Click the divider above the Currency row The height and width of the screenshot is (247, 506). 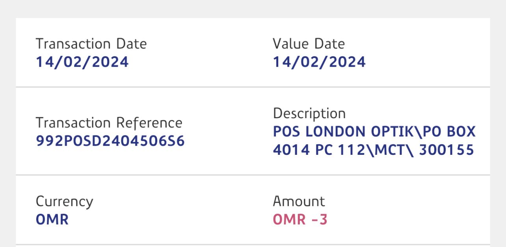pyautogui.click(x=253, y=175)
